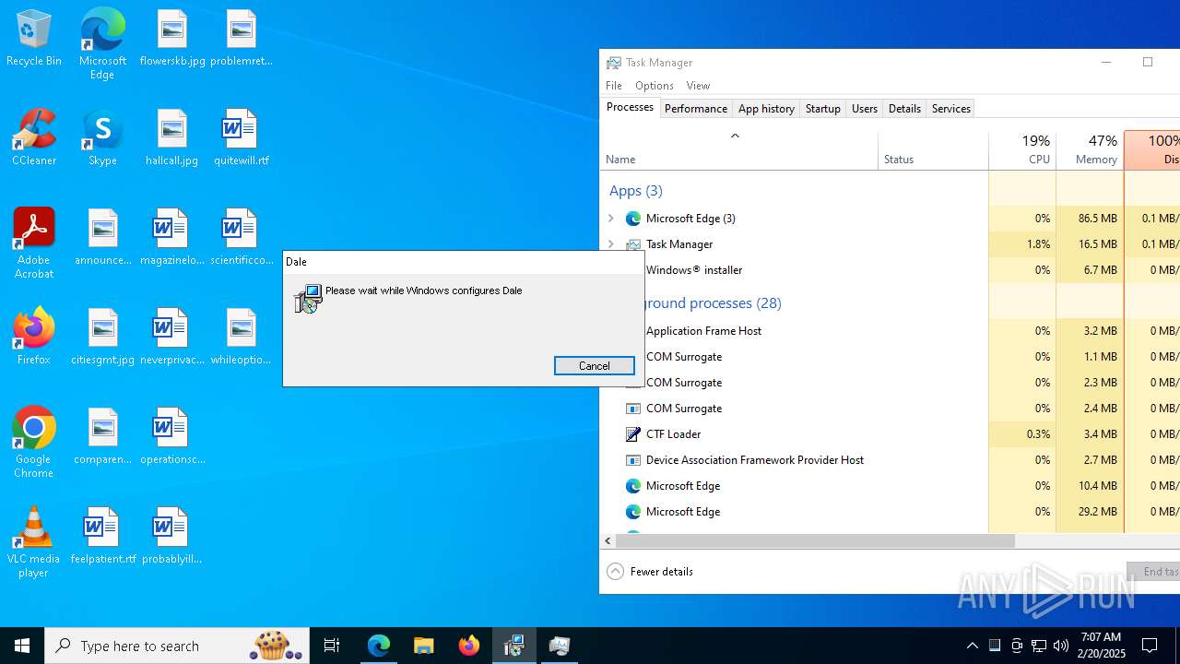
Task: Select the feelpatient.rtf document icon
Action: coord(102,537)
